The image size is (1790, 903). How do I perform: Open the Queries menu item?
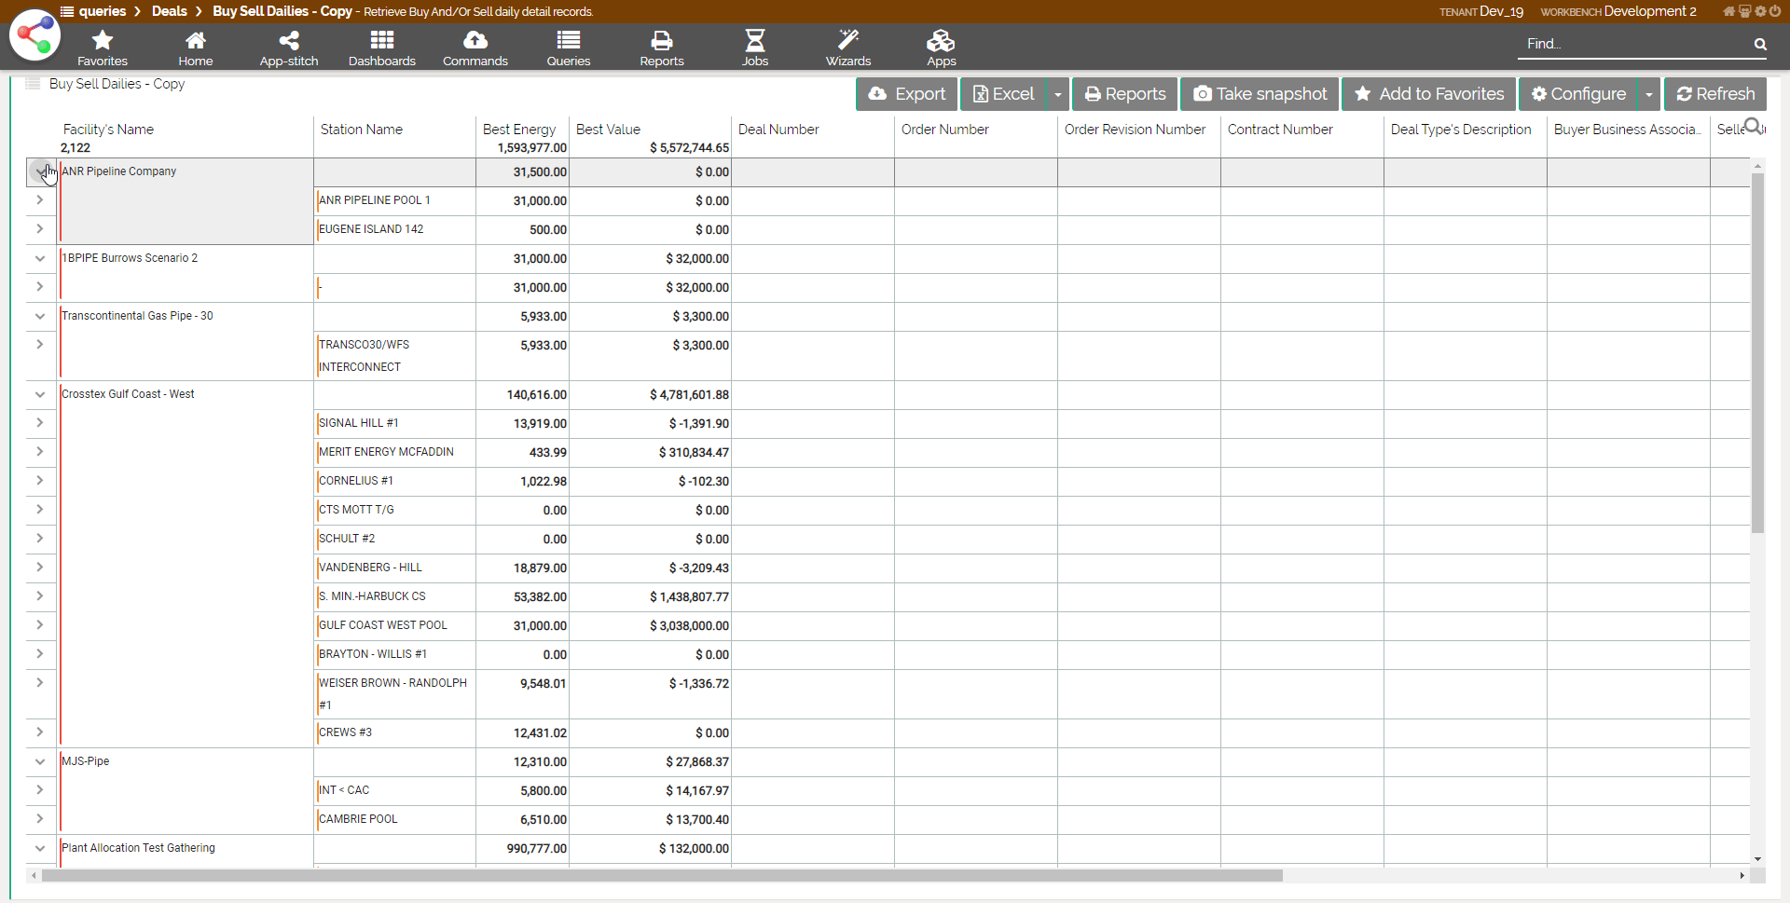pyautogui.click(x=568, y=48)
